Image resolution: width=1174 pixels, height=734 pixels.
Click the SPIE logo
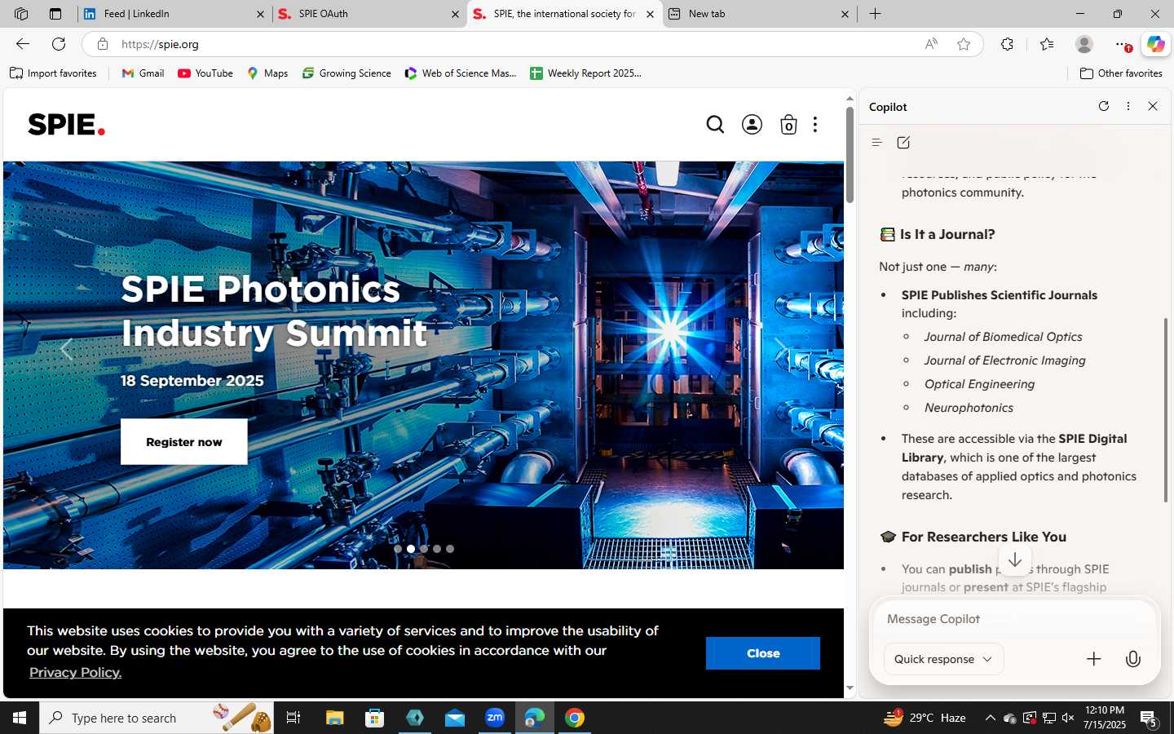click(x=66, y=124)
